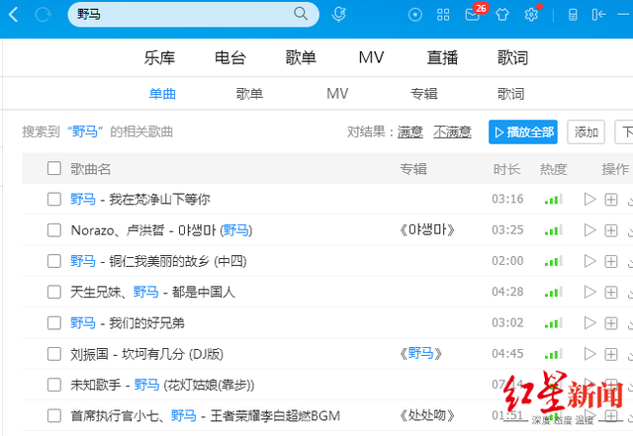Open the mail inbox with 26 badge
The width and height of the screenshot is (633, 436).
tap(473, 15)
